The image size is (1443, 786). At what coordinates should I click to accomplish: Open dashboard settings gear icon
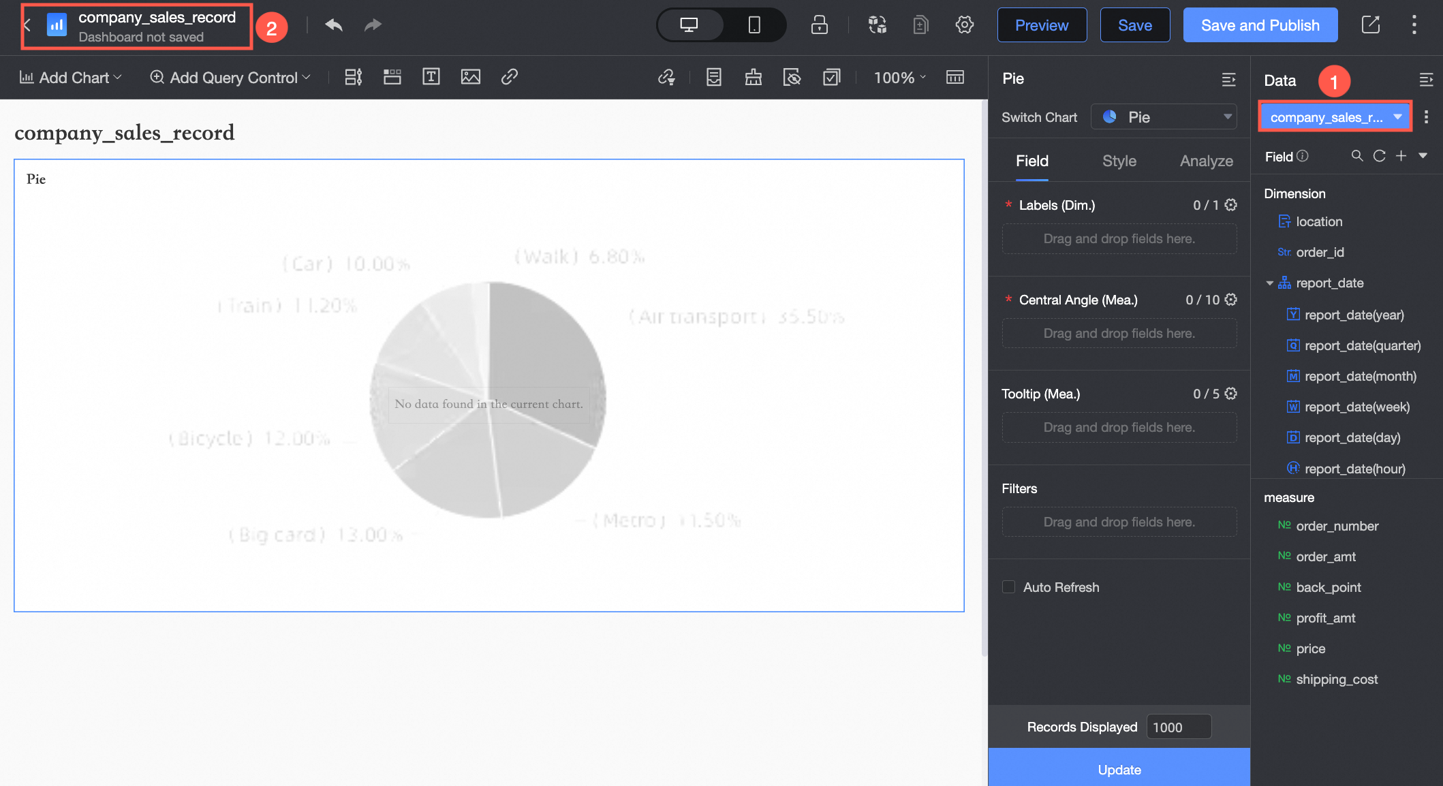click(x=964, y=25)
